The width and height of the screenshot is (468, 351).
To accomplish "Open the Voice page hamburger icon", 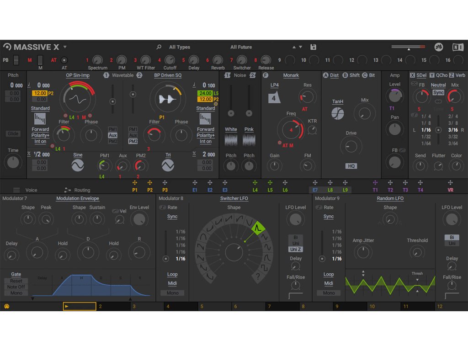I will pos(16,190).
